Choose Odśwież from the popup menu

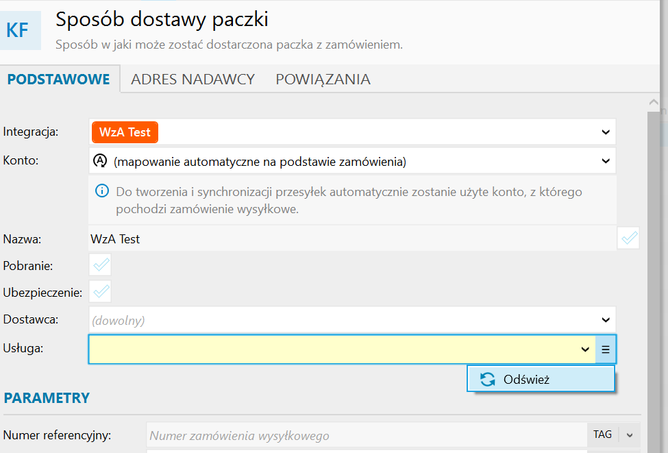pyautogui.click(x=526, y=379)
